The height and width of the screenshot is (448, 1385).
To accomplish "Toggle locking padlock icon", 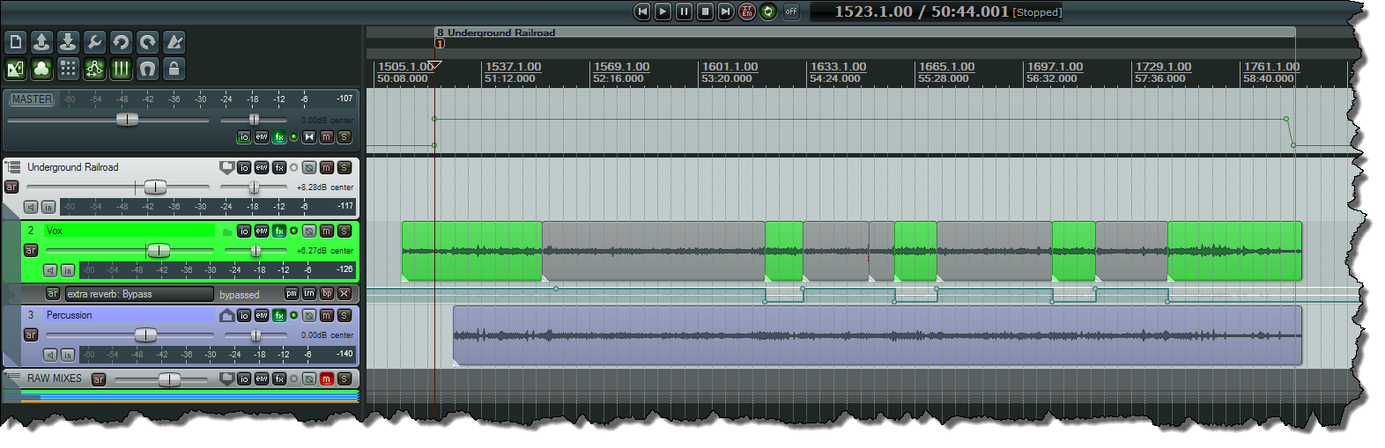I will pos(174,69).
